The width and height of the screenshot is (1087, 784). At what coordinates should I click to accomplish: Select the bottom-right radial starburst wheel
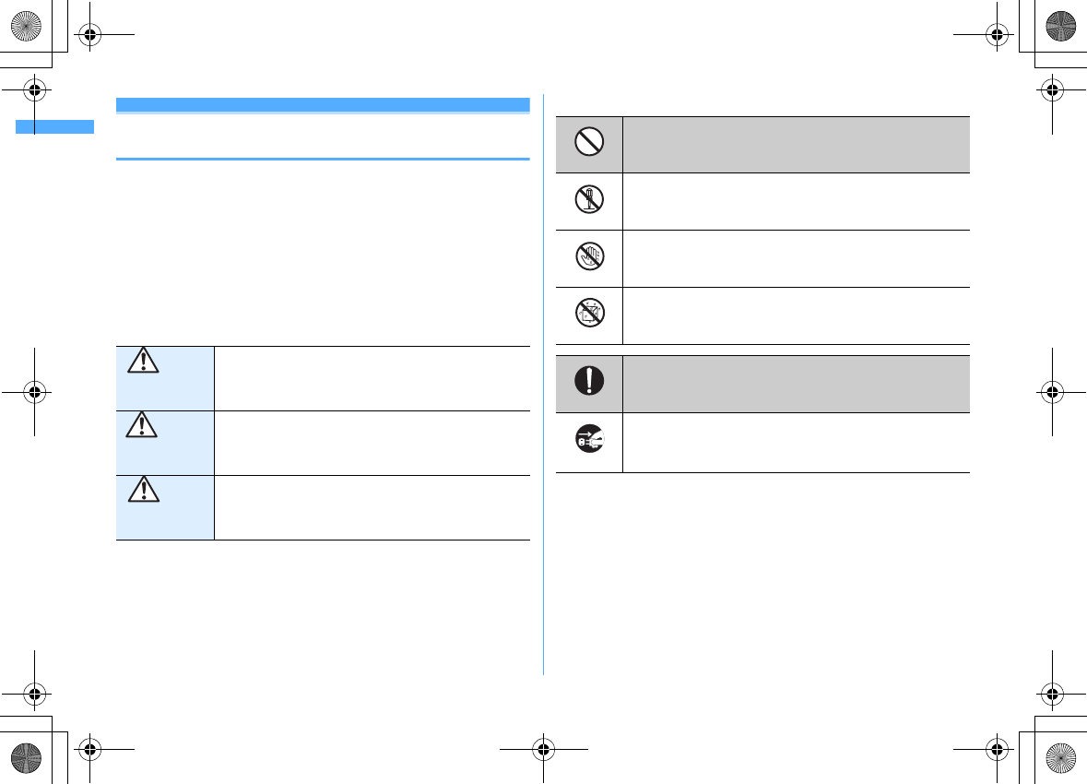(1064, 761)
